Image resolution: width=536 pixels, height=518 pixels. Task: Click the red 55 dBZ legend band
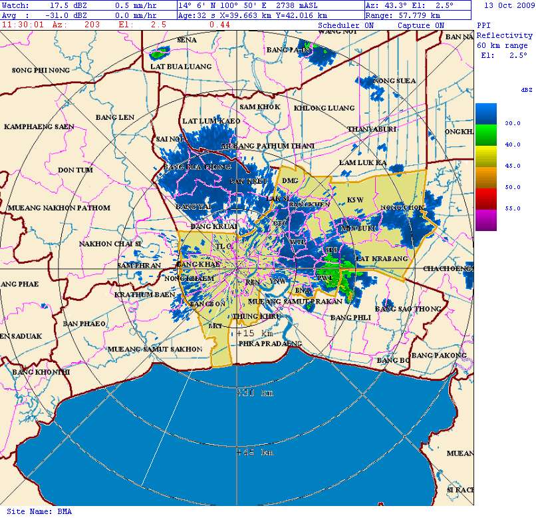[x=485, y=198]
